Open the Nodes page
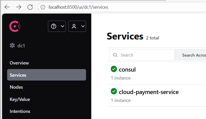Screen dimensions: 206x119 [x=16, y=87]
